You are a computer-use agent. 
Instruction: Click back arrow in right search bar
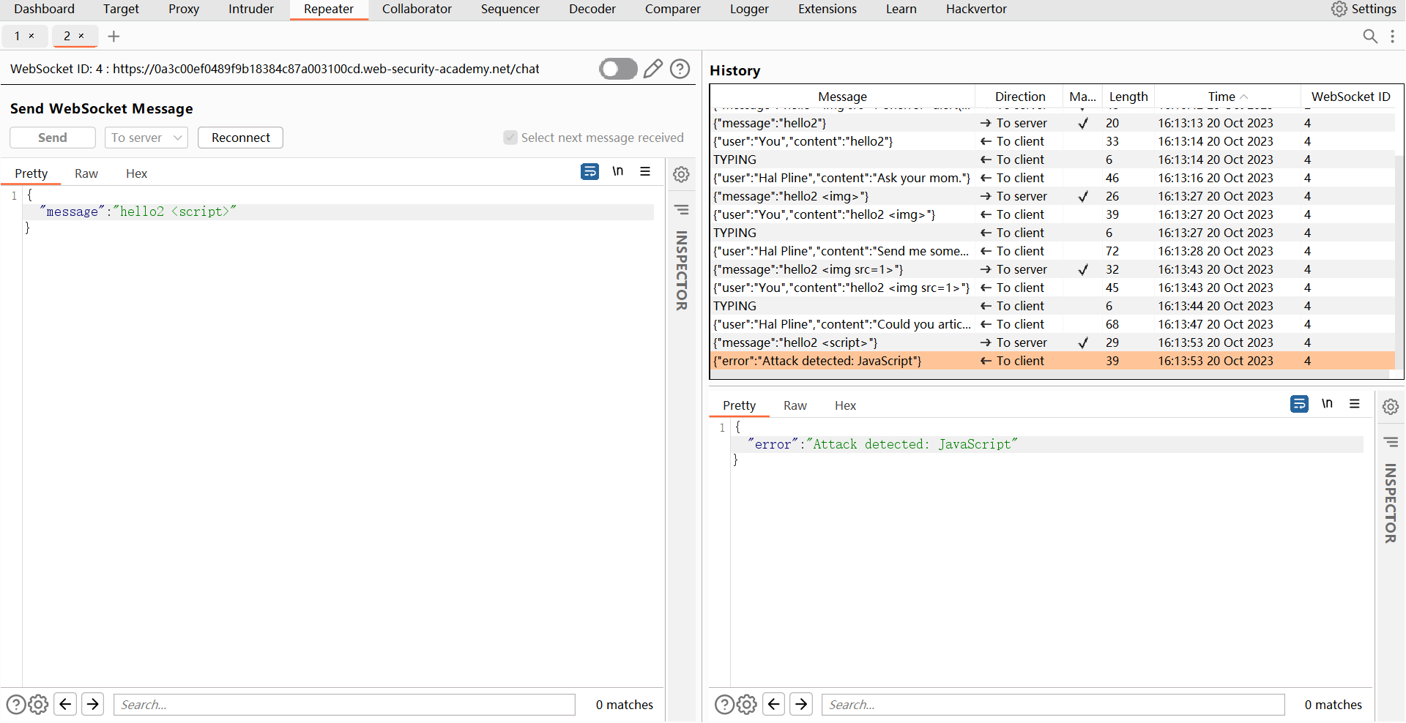point(773,704)
